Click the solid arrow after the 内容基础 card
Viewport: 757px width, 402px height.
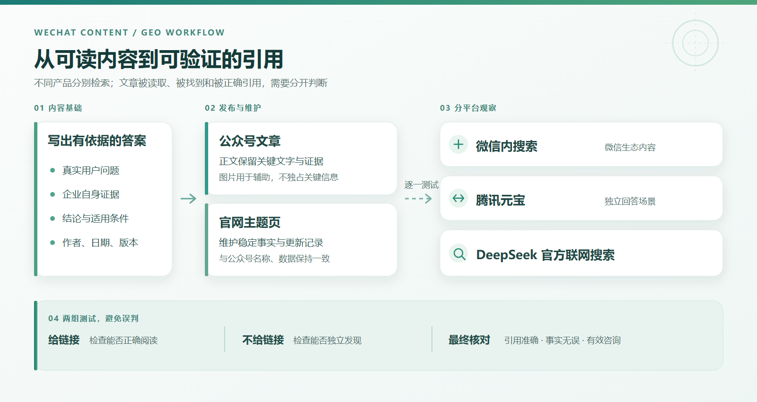188,199
